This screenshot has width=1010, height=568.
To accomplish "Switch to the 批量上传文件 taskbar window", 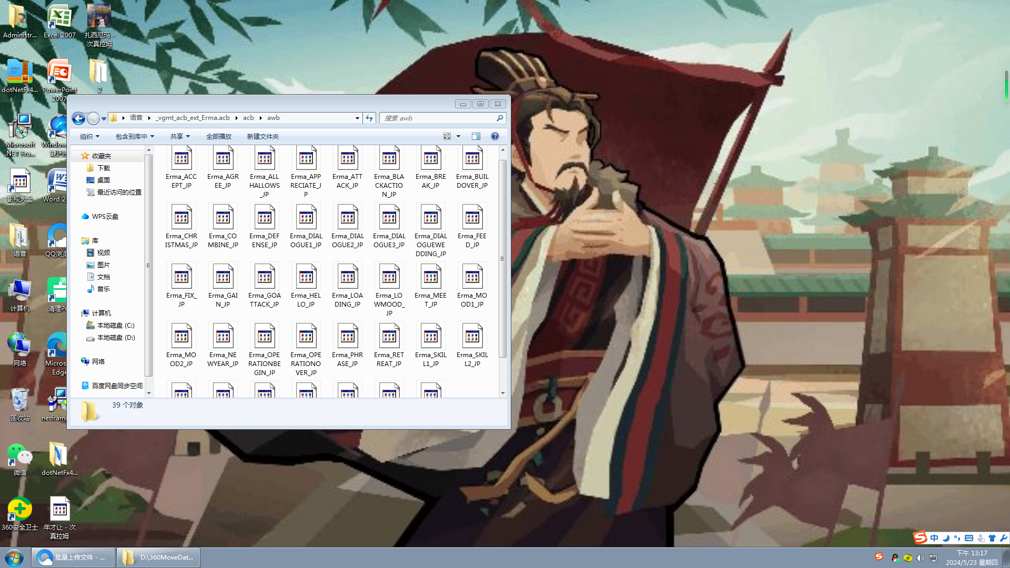I will pyautogui.click(x=73, y=557).
